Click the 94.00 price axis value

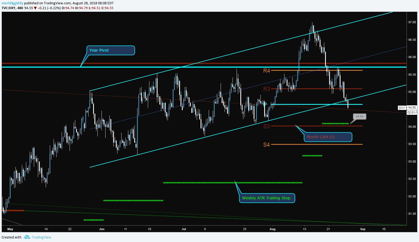pos(412,127)
